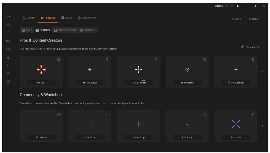This screenshot has height=153, width=270.
Task: Select the DIG Khanada plus crosshair
Action: [x=236, y=70]
